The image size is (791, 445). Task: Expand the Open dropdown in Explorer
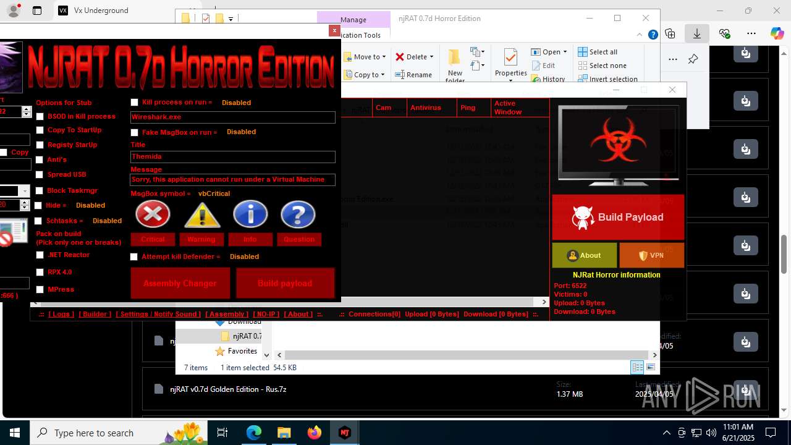click(565, 52)
